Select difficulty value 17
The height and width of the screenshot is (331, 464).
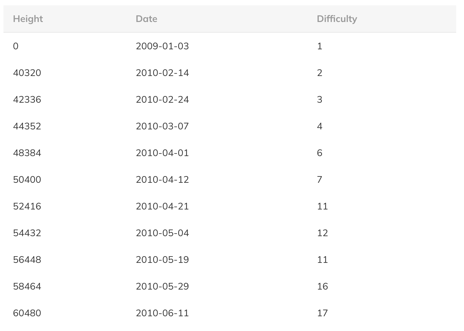click(x=323, y=313)
